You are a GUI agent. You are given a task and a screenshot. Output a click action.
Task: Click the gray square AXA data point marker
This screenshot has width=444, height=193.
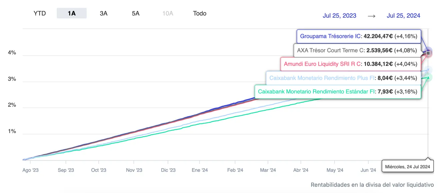pos(428,53)
